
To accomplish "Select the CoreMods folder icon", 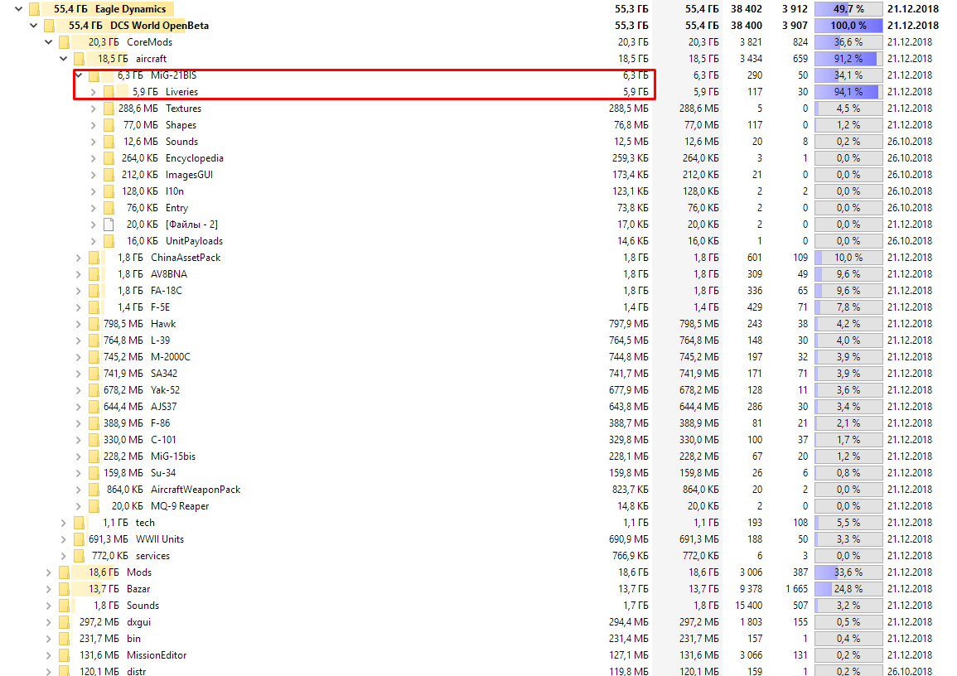I will 64,42.
